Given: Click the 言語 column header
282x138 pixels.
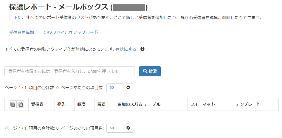Looking at the screenshot, I should [x=101, y=104].
